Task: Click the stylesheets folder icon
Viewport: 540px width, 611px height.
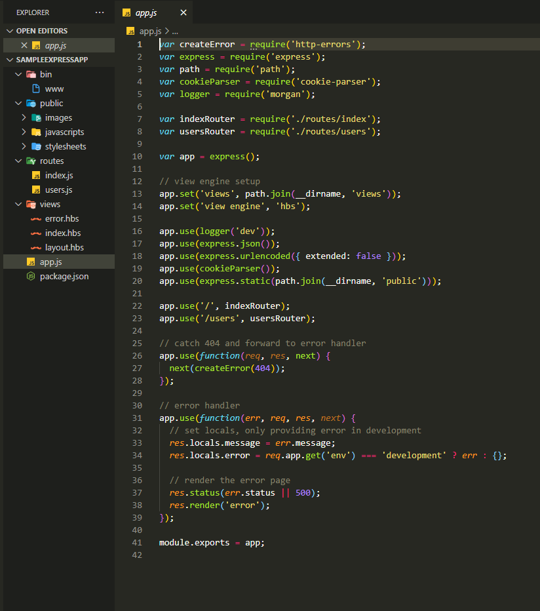Action: point(36,146)
